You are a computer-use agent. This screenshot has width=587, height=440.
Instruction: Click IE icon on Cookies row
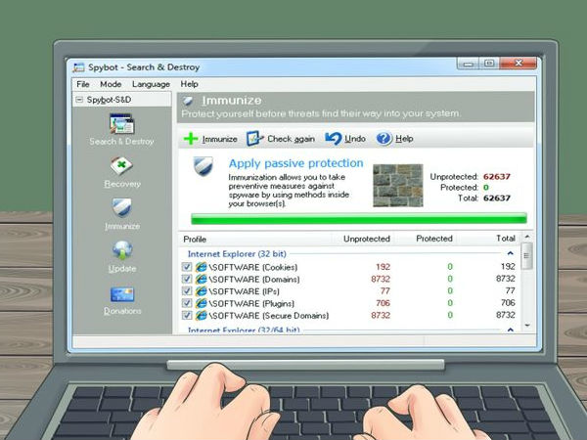tap(201, 267)
